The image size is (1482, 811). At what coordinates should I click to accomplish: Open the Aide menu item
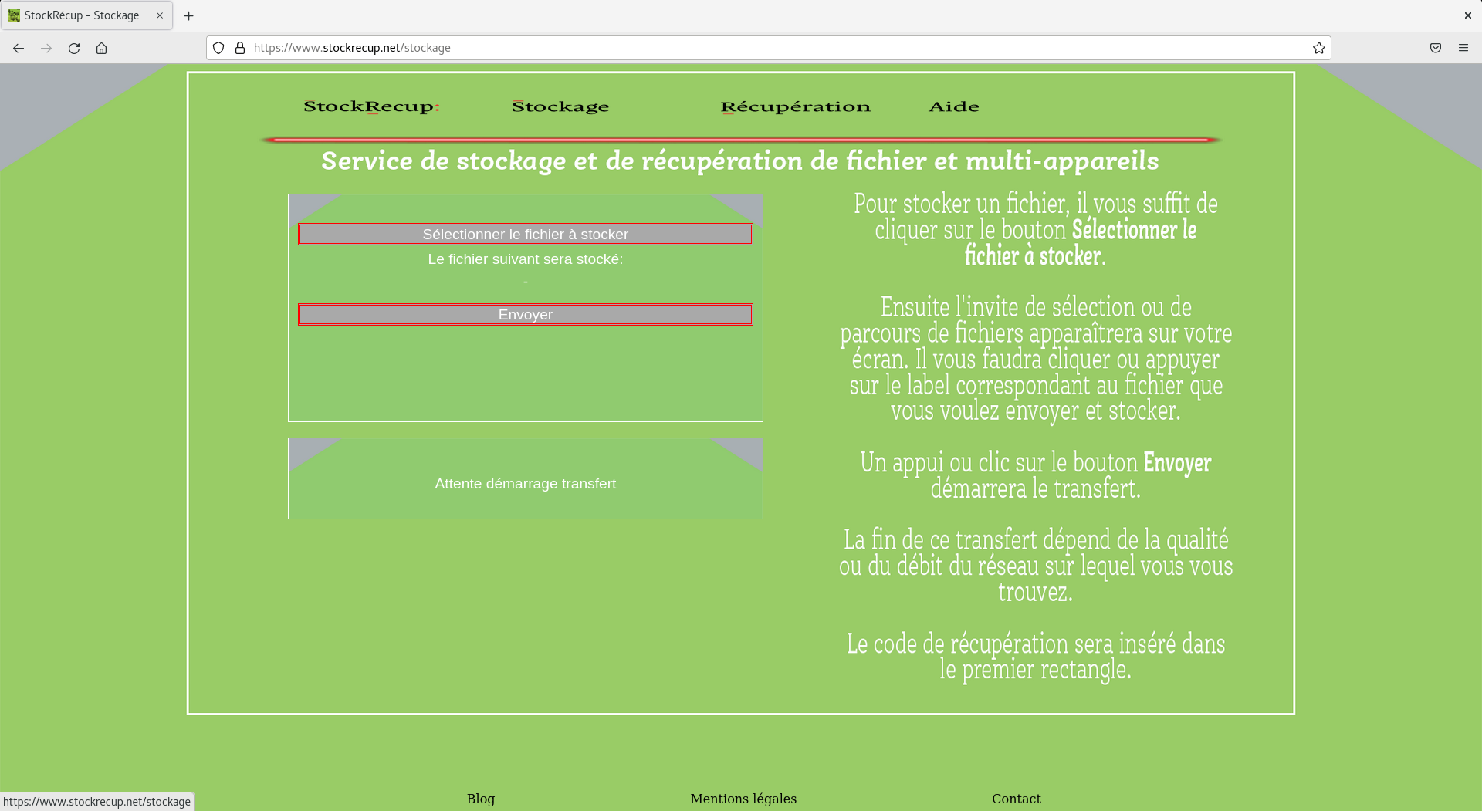tap(954, 106)
